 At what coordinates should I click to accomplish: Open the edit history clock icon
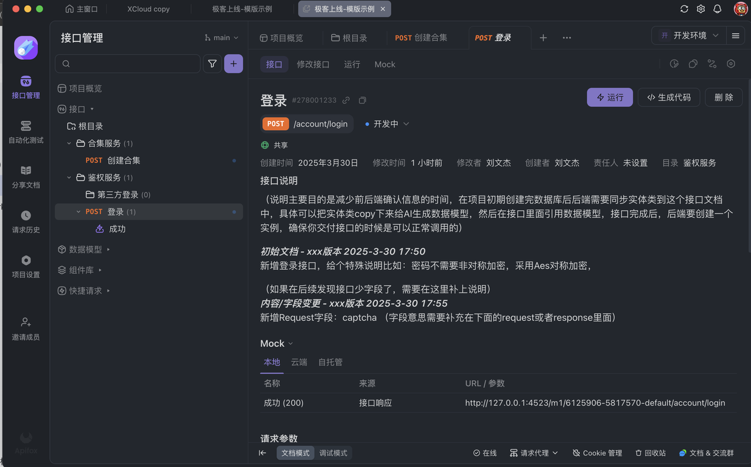674,63
